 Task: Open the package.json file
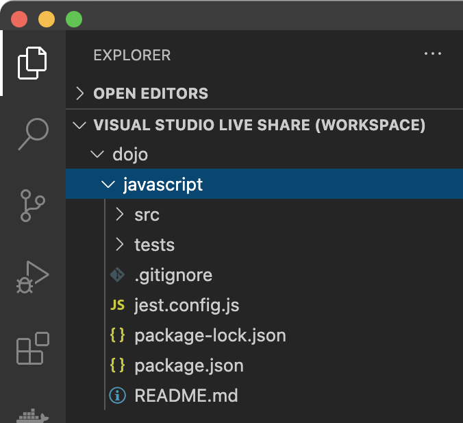pos(264,365)
